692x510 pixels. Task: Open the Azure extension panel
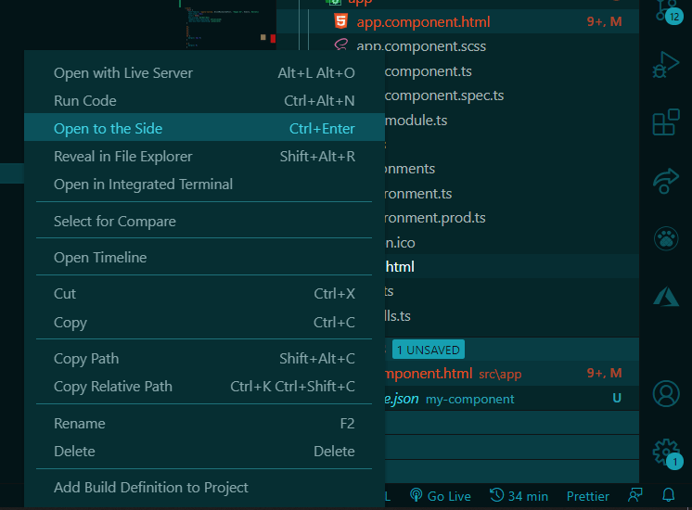point(666,296)
